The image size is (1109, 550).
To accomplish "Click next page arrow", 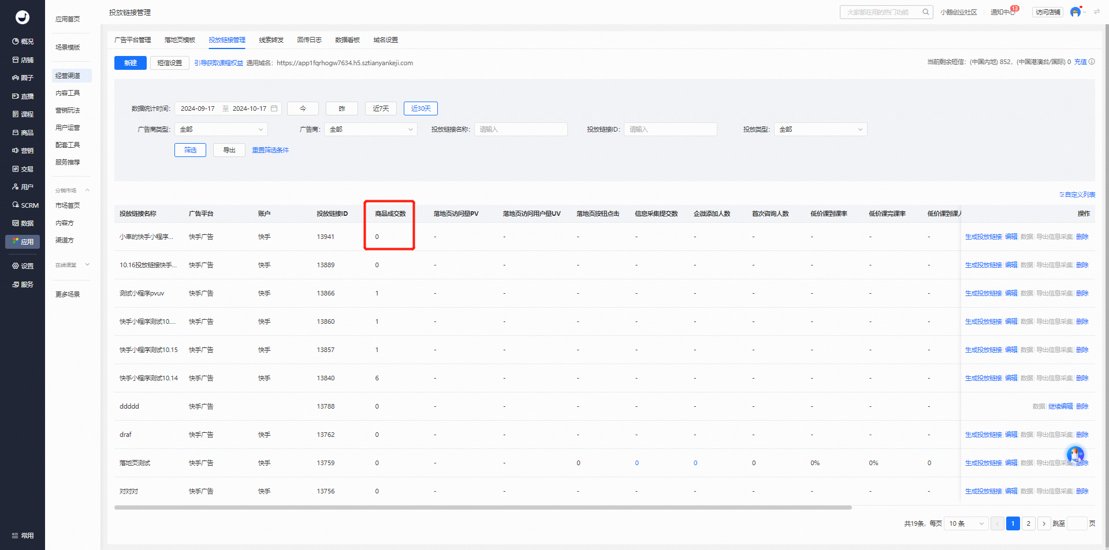I will coord(1044,523).
